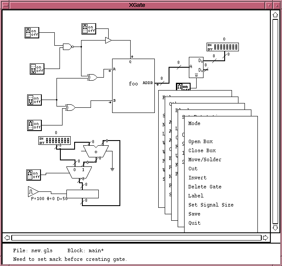Select Move/Solder in the Mode menu
Image resolution: width=282 pixels, height=266 pixels.
point(205,160)
